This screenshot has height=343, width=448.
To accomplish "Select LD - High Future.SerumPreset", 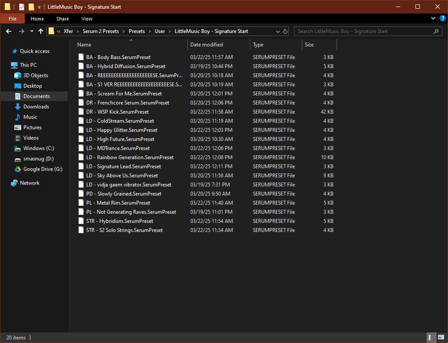I will pyautogui.click(x=120, y=139).
